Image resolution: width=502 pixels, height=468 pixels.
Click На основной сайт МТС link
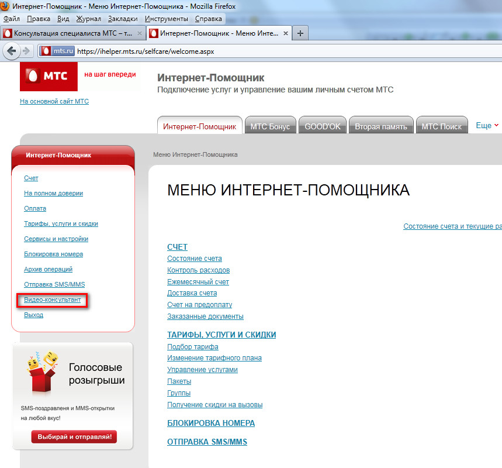tap(54, 101)
